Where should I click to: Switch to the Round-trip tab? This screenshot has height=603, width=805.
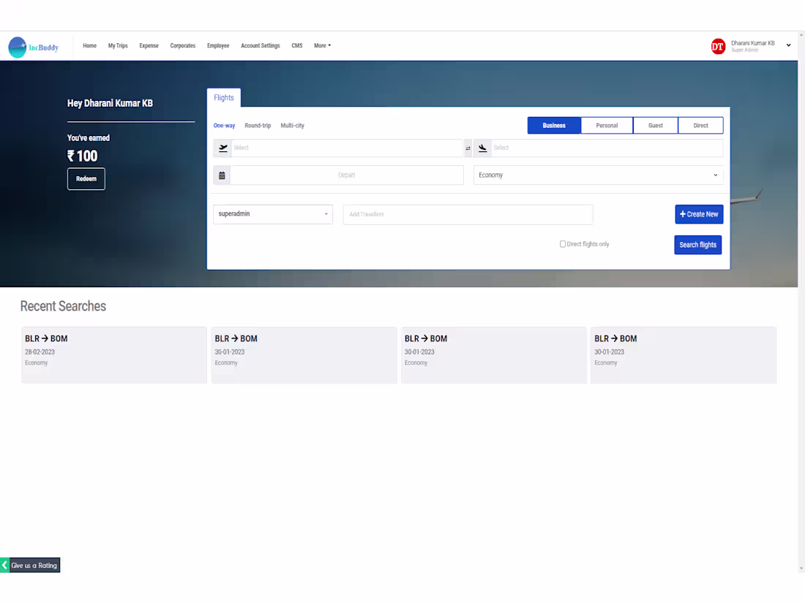(x=258, y=125)
